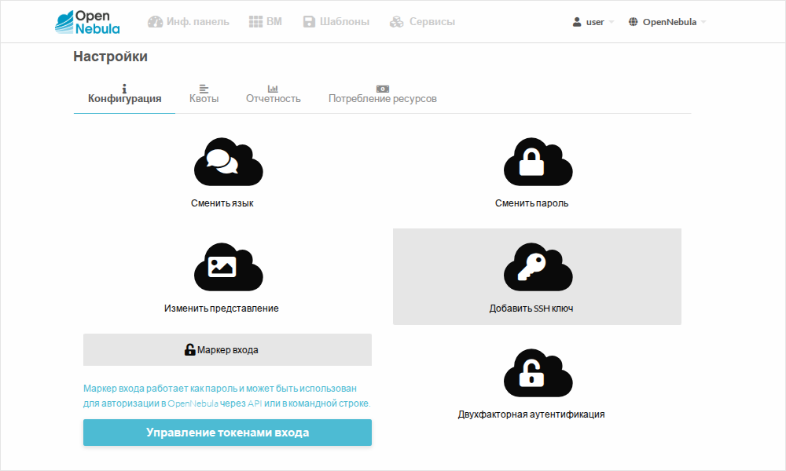The image size is (786, 471).
Task: Click the picture cloud icon for view
Action: pyautogui.click(x=228, y=267)
